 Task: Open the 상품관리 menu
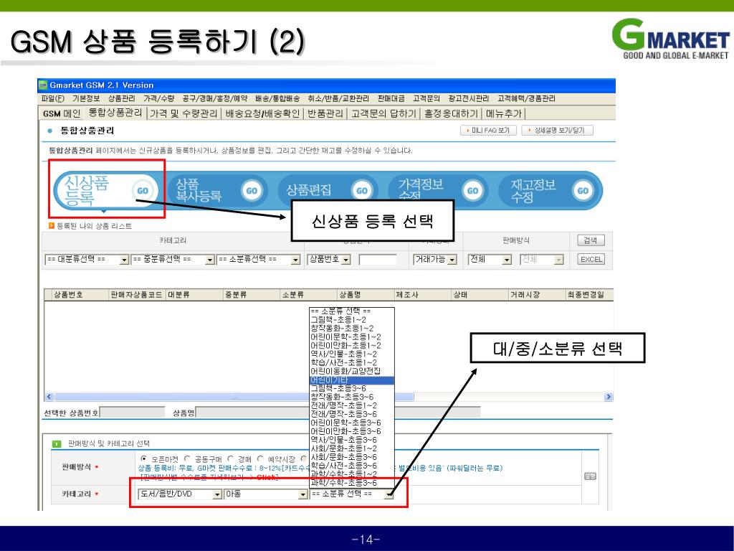121,98
